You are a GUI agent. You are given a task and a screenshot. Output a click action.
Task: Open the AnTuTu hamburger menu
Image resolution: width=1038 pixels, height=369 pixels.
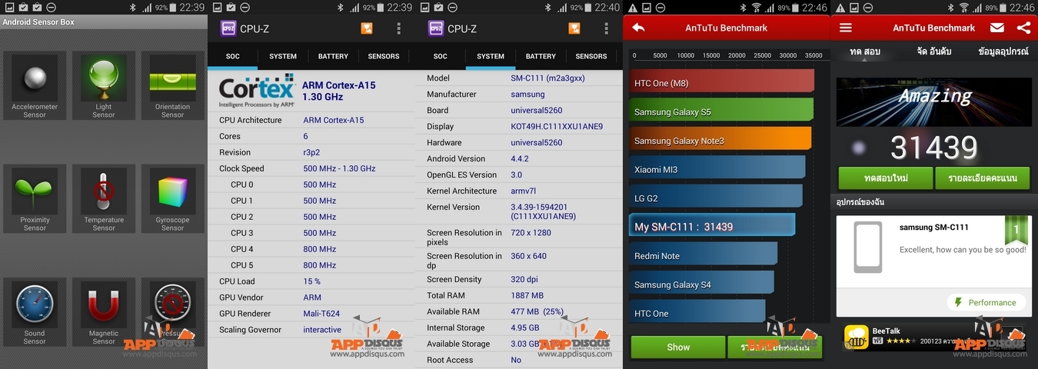846,28
